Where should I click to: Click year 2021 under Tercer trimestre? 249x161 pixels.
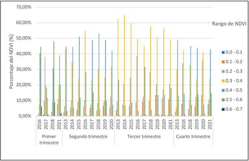pos(171,124)
